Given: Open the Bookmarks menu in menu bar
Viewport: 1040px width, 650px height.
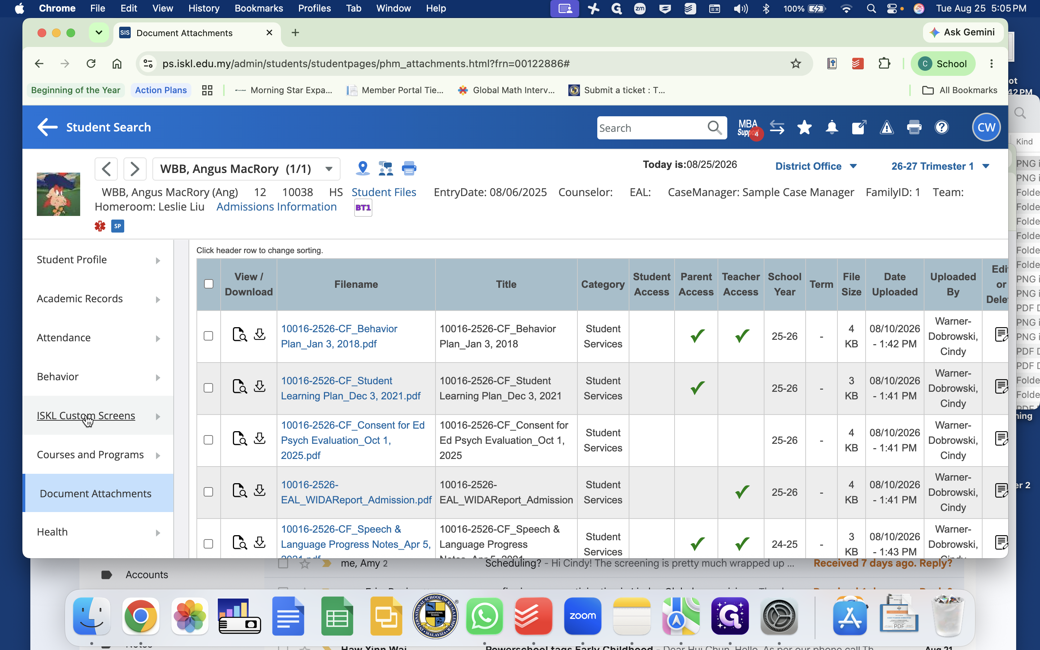Looking at the screenshot, I should (259, 8).
